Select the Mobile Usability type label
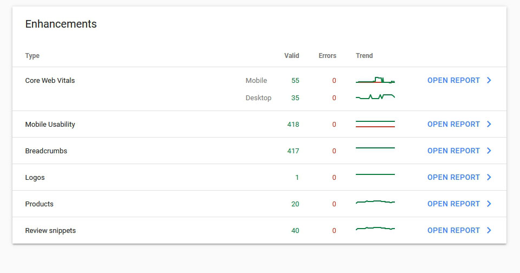The height and width of the screenshot is (273, 520). (50, 125)
